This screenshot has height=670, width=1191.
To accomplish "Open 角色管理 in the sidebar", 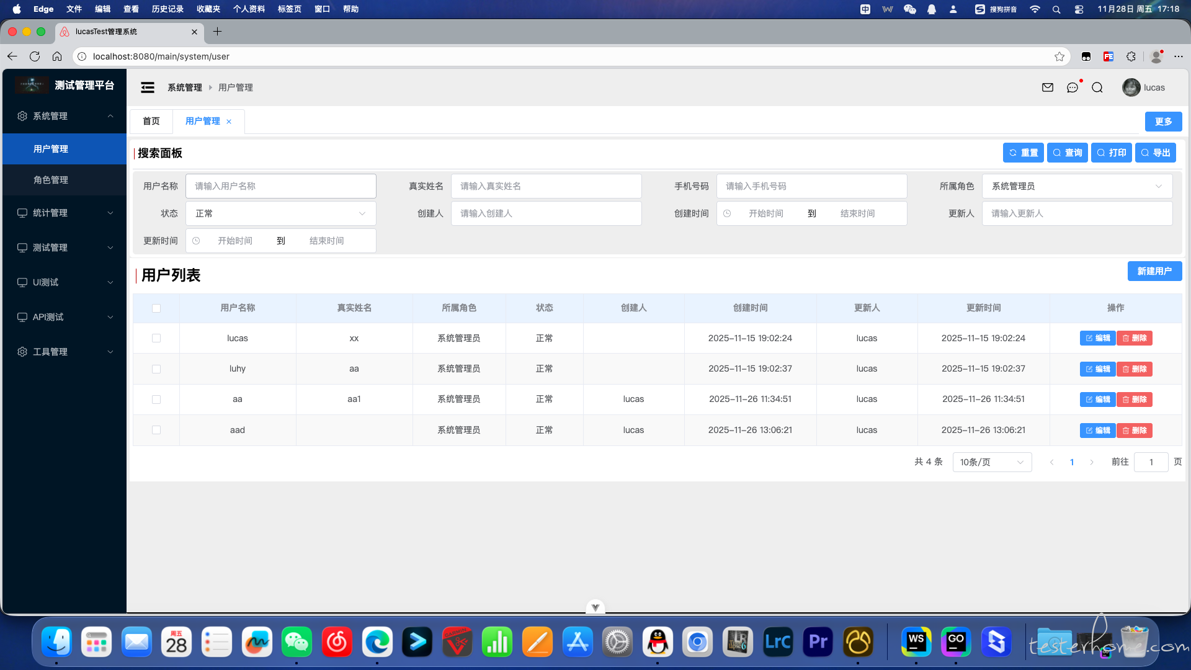I will tap(51, 180).
